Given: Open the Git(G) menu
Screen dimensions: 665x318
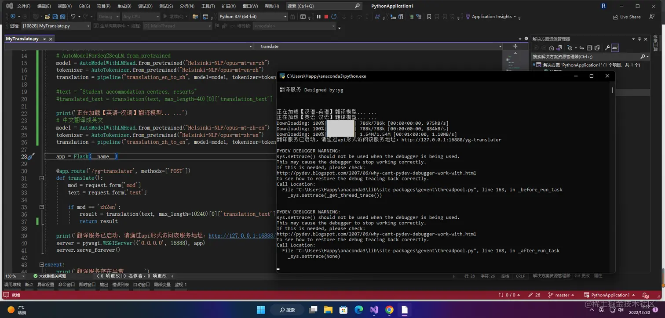Looking at the screenshot, I should pos(84,6).
